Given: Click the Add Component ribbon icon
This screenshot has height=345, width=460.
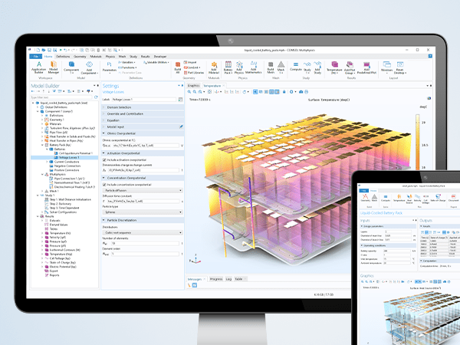Looking at the screenshot, I should [89, 67].
